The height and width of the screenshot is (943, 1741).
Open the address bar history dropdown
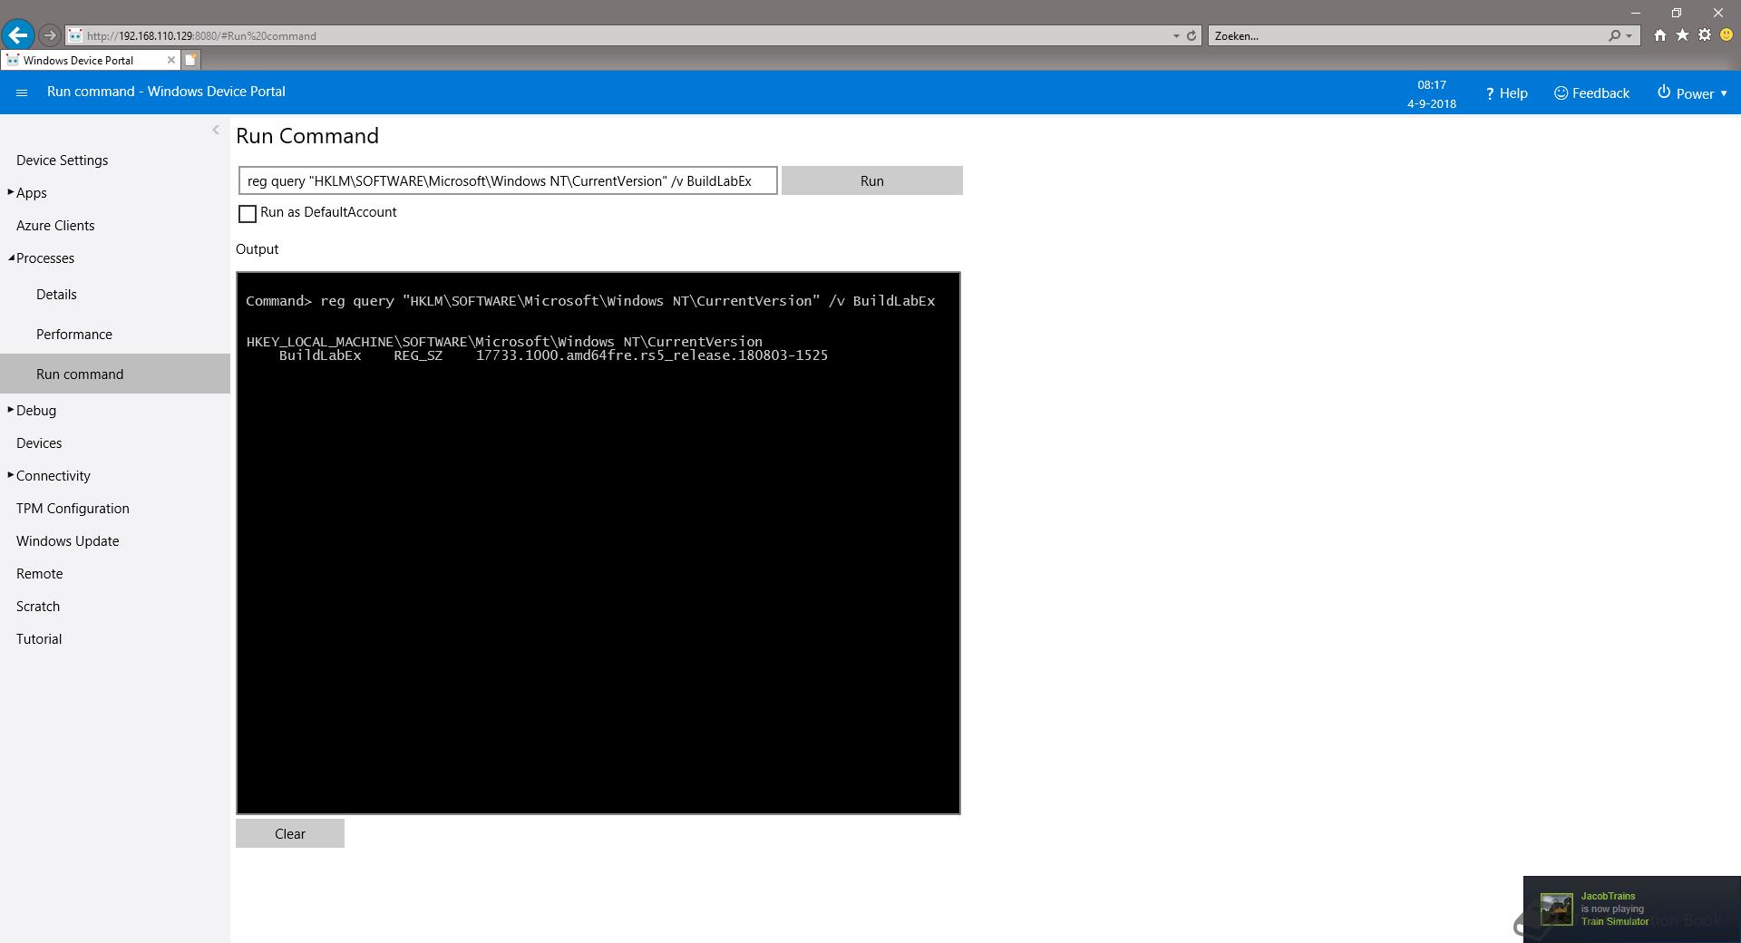coord(1176,35)
